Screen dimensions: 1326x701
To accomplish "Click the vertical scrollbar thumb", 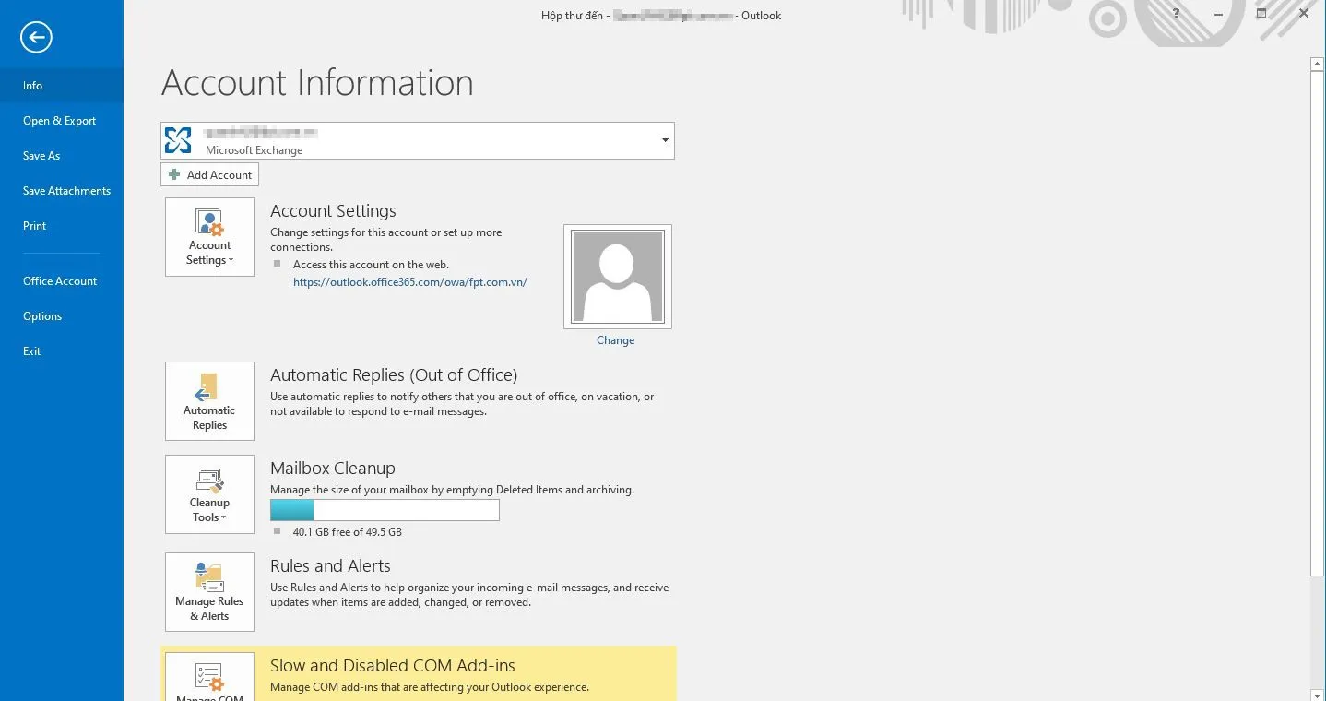I will tap(1318, 325).
